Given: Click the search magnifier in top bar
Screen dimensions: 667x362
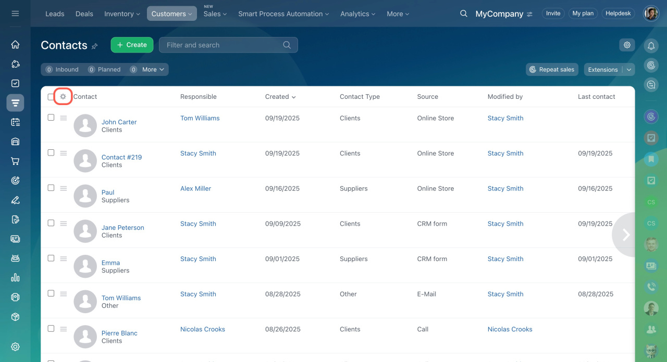Looking at the screenshot, I should click(464, 14).
